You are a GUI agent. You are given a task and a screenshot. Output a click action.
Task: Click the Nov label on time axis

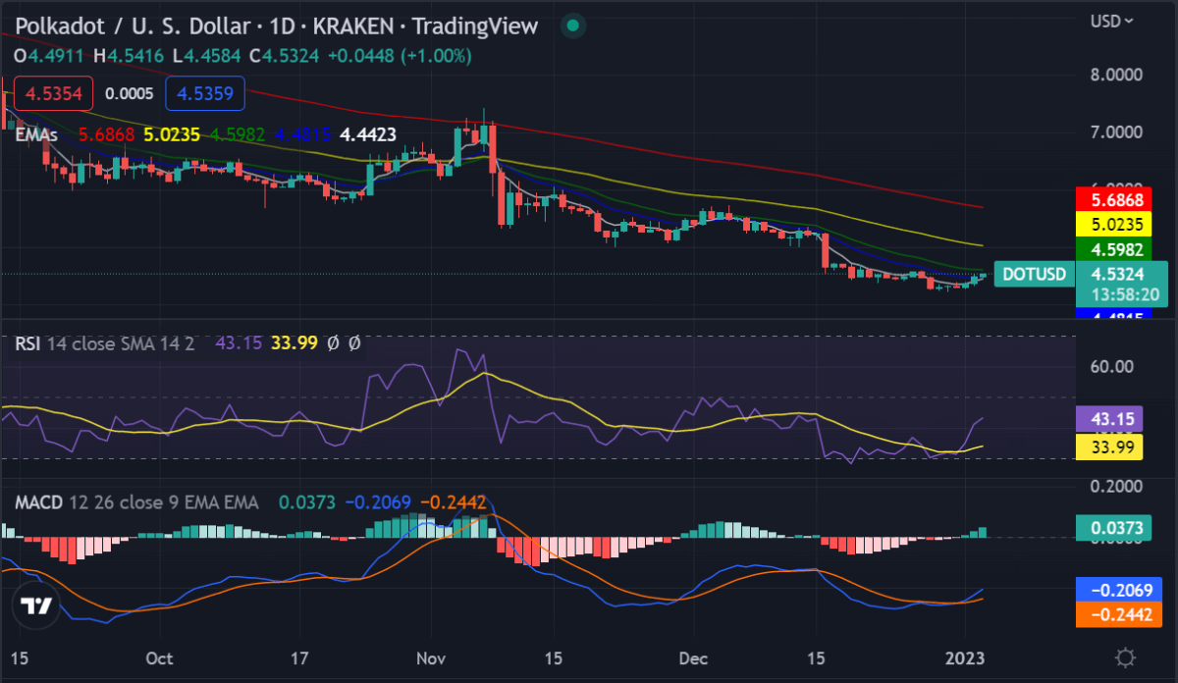click(429, 657)
